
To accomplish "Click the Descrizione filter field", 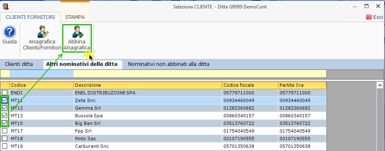I will pos(148,73).
